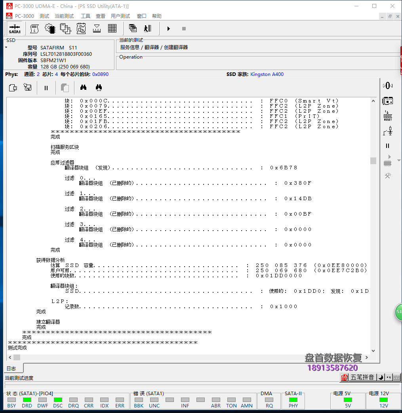Click the green 51 floating badge
The height and width of the screenshot is (413, 402).
pyautogui.click(x=398, y=312)
